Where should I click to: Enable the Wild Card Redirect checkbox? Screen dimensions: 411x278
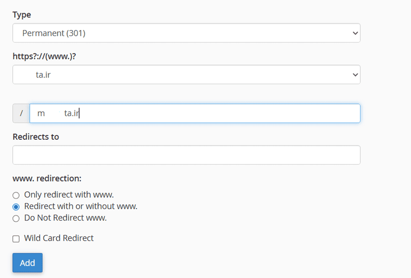[x=16, y=239]
